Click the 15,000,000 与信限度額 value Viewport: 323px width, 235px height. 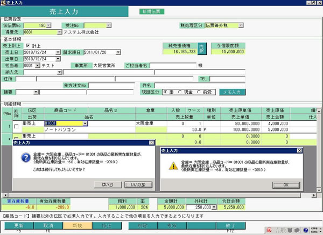coord(228,52)
